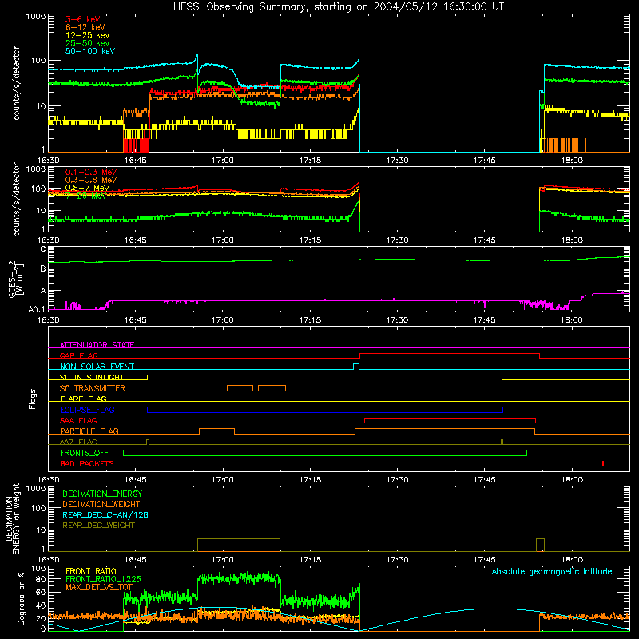The width and height of the screenshot is (639, 639).
Task: Click the SC_TRANSMITTER flag label
Action: 93,388
